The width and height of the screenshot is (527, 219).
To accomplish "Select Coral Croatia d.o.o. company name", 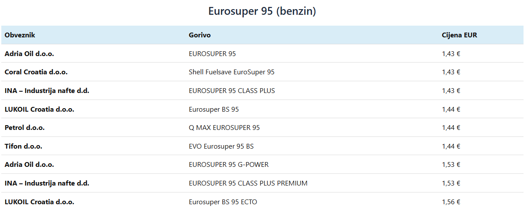I will (x=36, y=72).
